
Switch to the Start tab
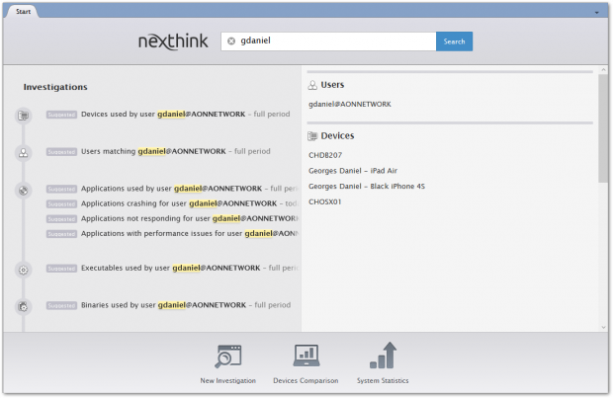tap(23, 10)
